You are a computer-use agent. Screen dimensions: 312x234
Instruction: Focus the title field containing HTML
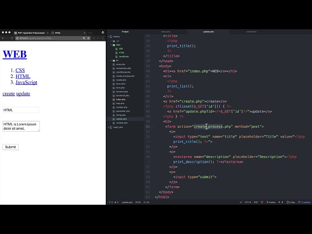20,110
